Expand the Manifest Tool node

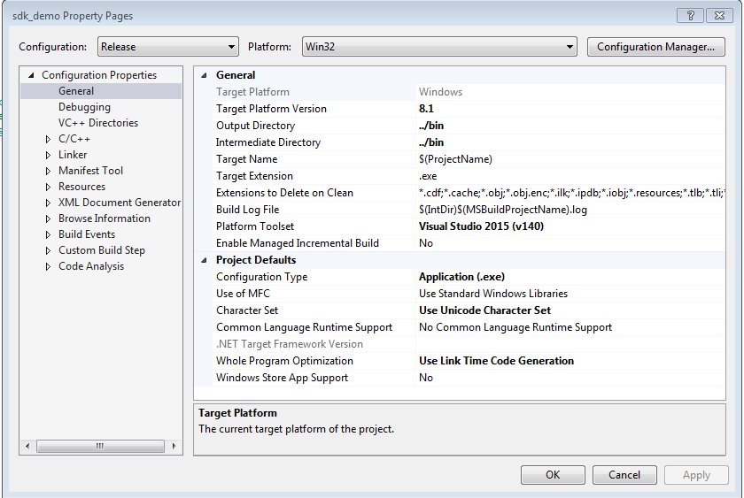[49, 171]
